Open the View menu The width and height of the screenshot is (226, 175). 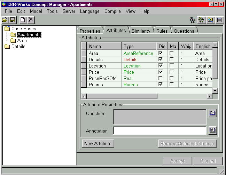[x=131, y=11]
